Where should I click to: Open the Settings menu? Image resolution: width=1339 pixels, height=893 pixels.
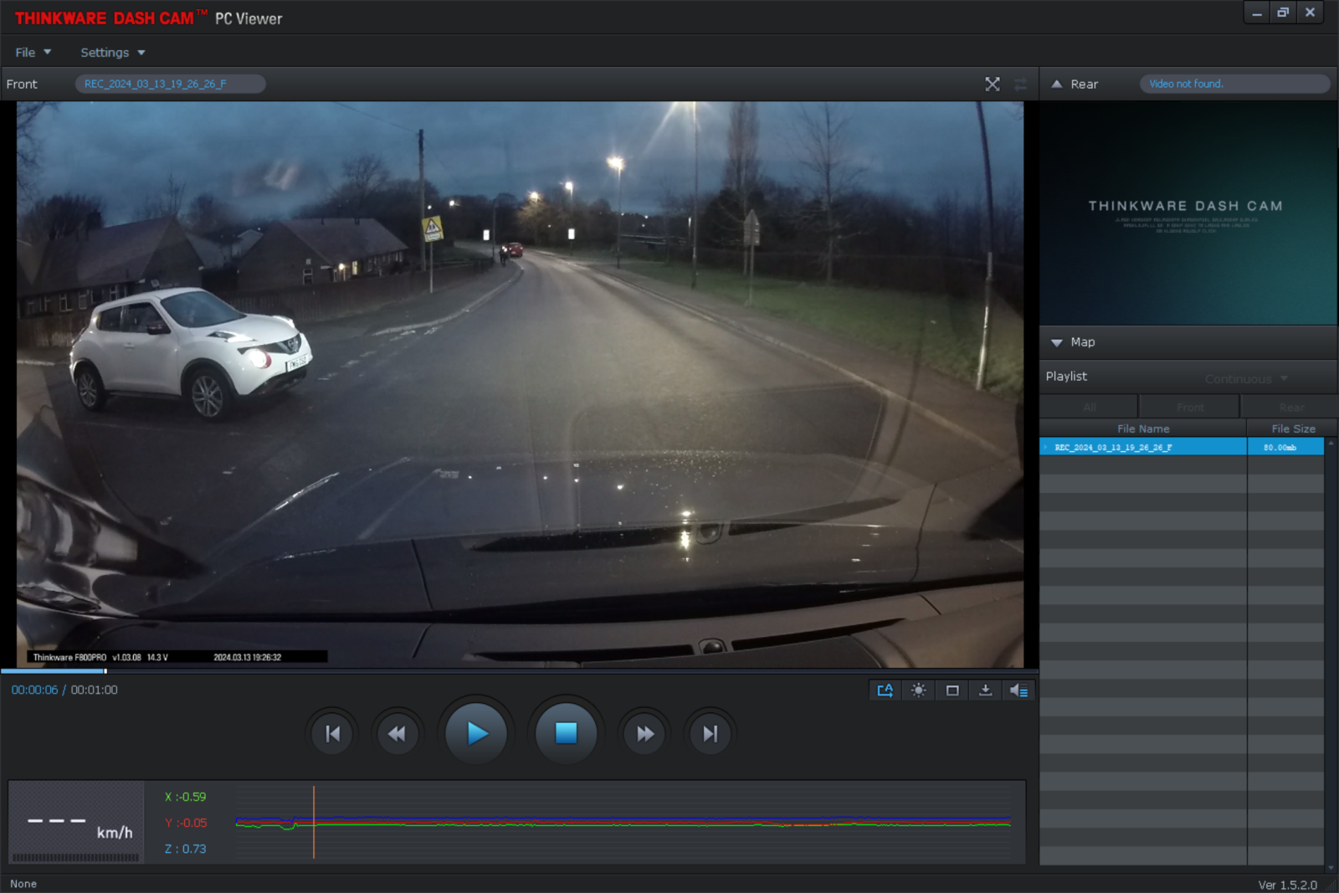[x=113, y=52]
